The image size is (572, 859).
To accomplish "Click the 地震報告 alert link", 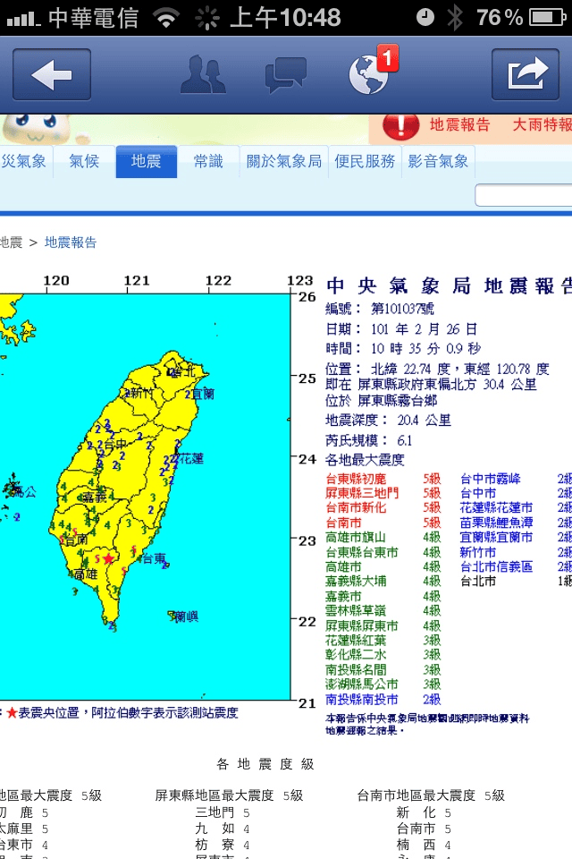I will [459, 125].
